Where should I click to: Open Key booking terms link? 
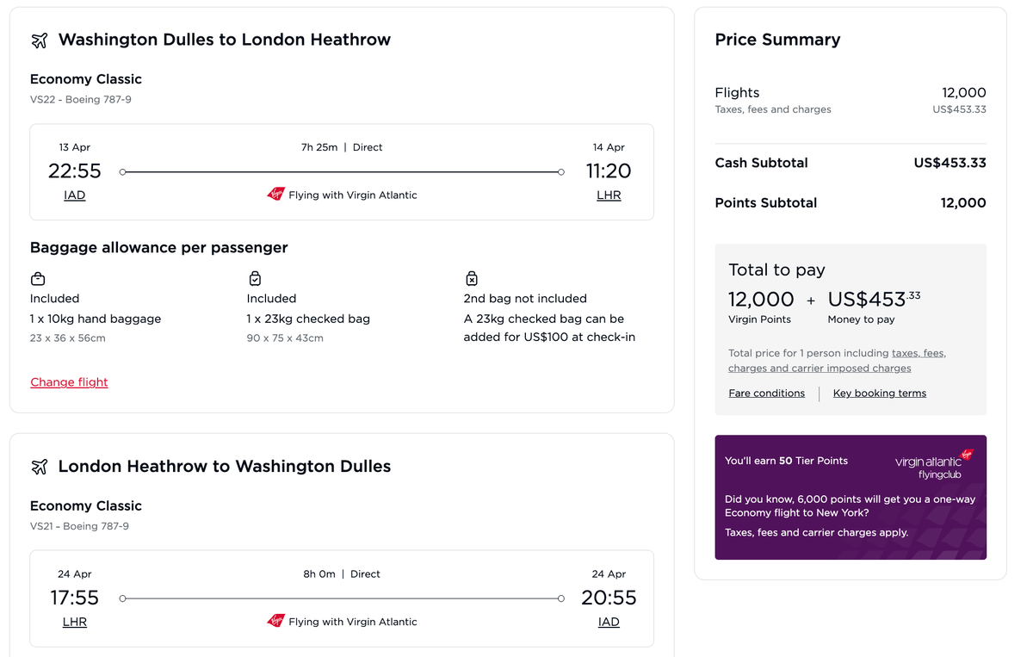(879, 394)
